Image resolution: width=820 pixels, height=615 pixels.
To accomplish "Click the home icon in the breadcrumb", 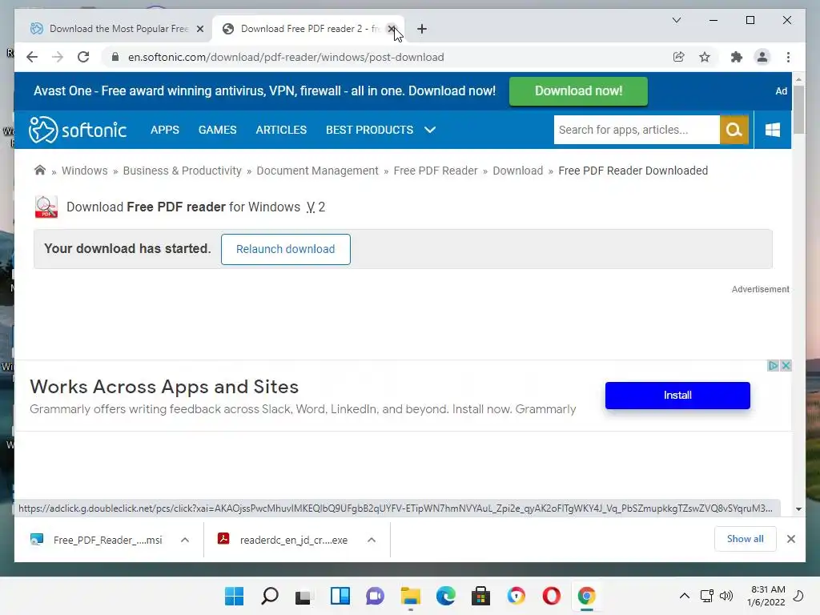I will click(40, 170).
